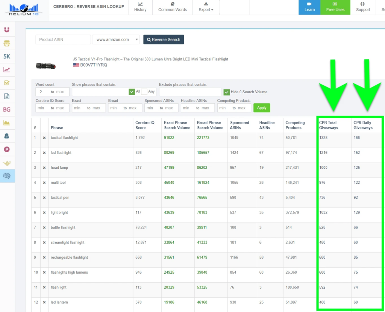Remove the light bright row
The image size is (385, 312).
click(x=44, y=213)
